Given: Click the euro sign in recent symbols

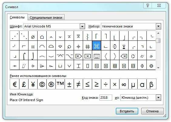Looking at the screenshot, I should coord(15,84).
